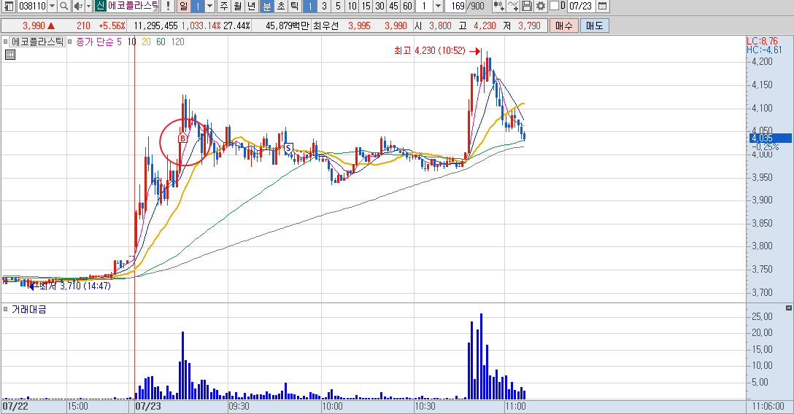Click the add candlestick chart icon
Viewport: 794px width, 414px height.
498,6
